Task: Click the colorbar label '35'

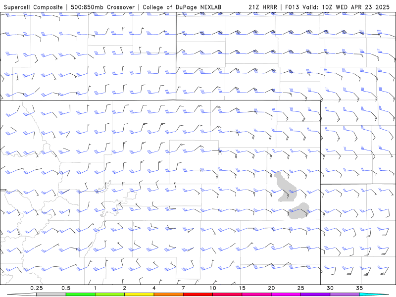Action: pos(359,288)
